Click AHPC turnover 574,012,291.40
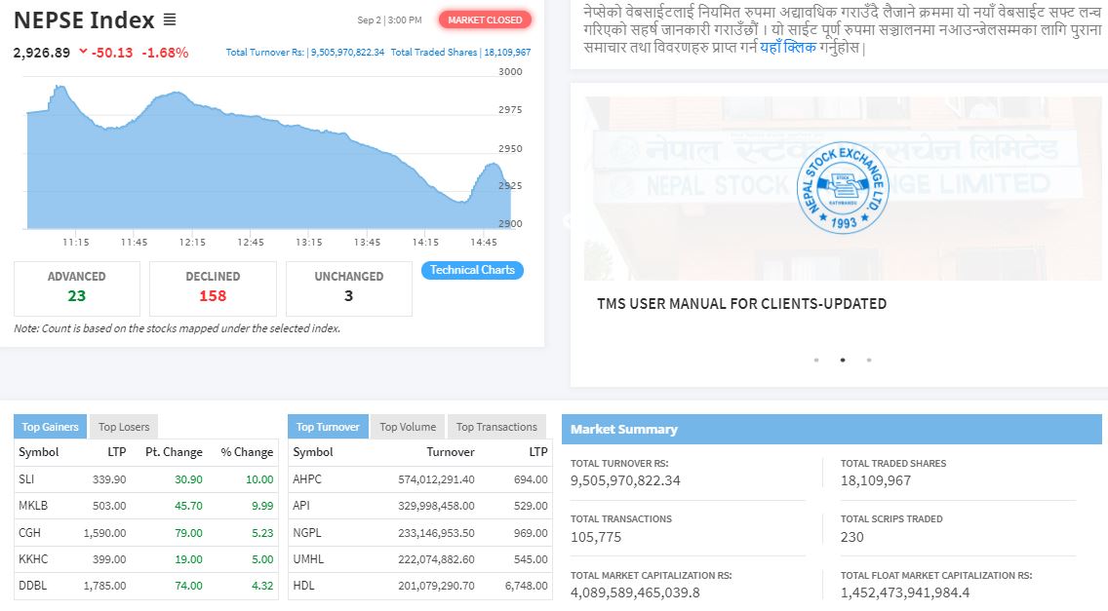The height and width of the screenshot is (611, 1108). tap(436, 479)
